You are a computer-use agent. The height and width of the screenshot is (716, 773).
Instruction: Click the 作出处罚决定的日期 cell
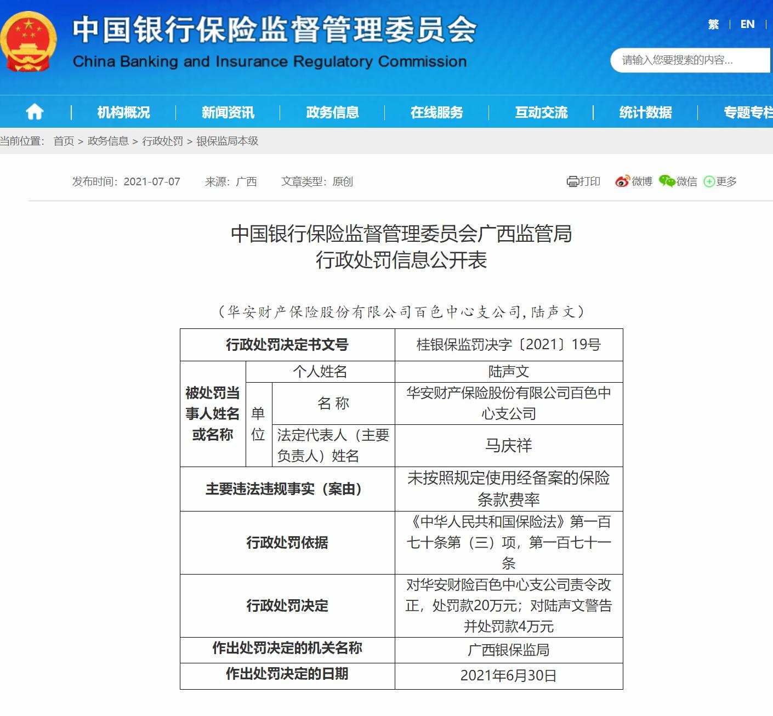pyautogui.click(x=287, y=675)
